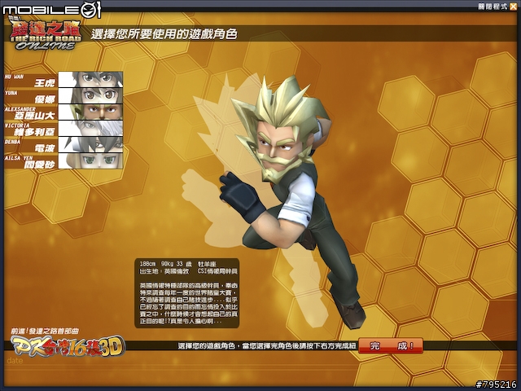This screenshot has width=521, height=391.
Task: Click the 維多利亞 name label
Action: click(34, 132)
